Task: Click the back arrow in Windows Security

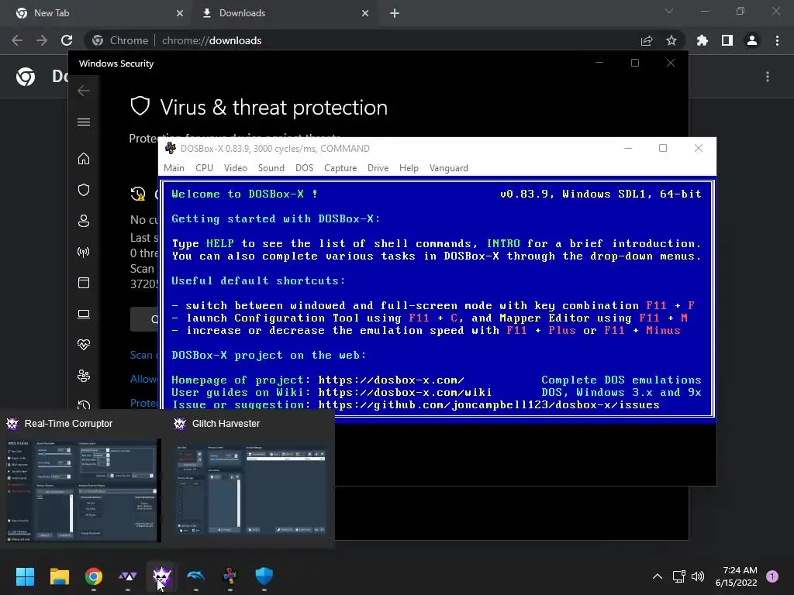Action: 84,91
